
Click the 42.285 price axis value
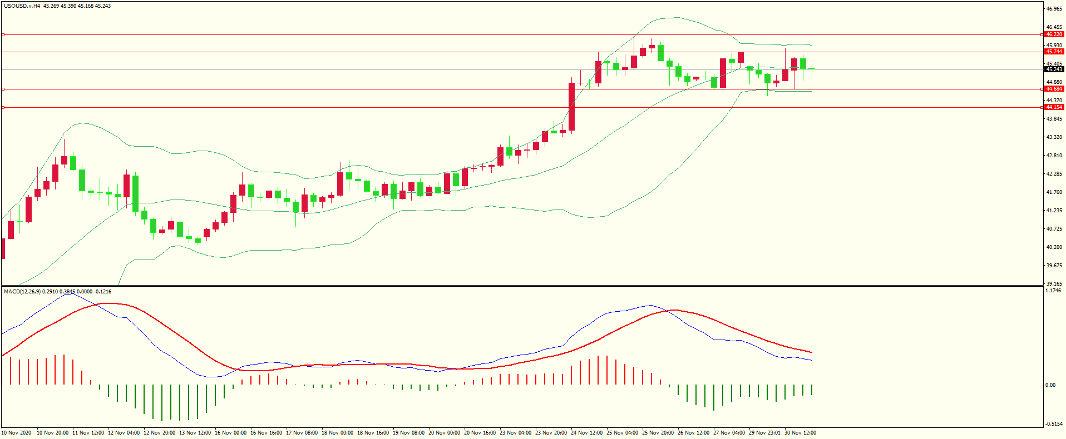point(1054,174)
